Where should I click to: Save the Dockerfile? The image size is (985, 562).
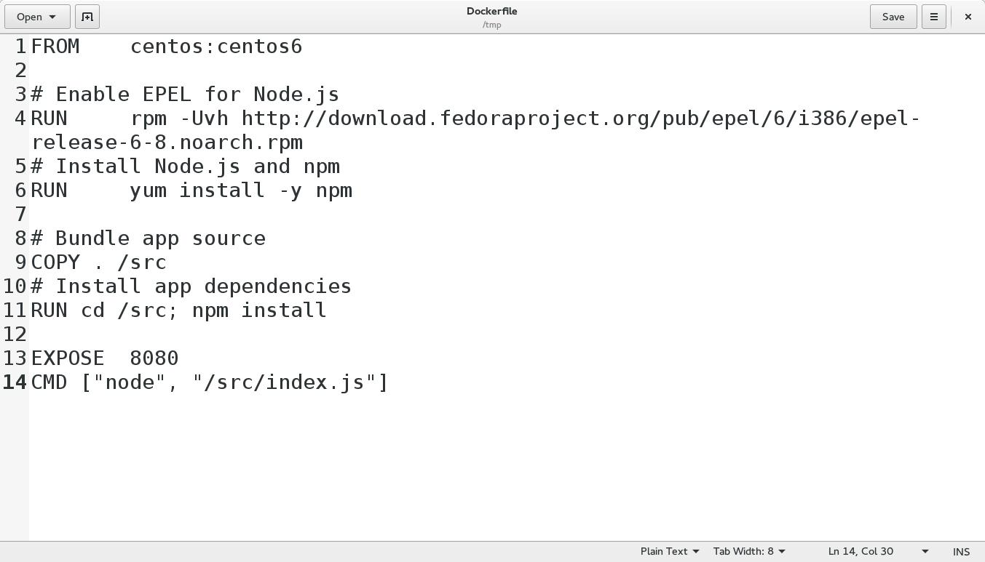(x=893, y=17)
